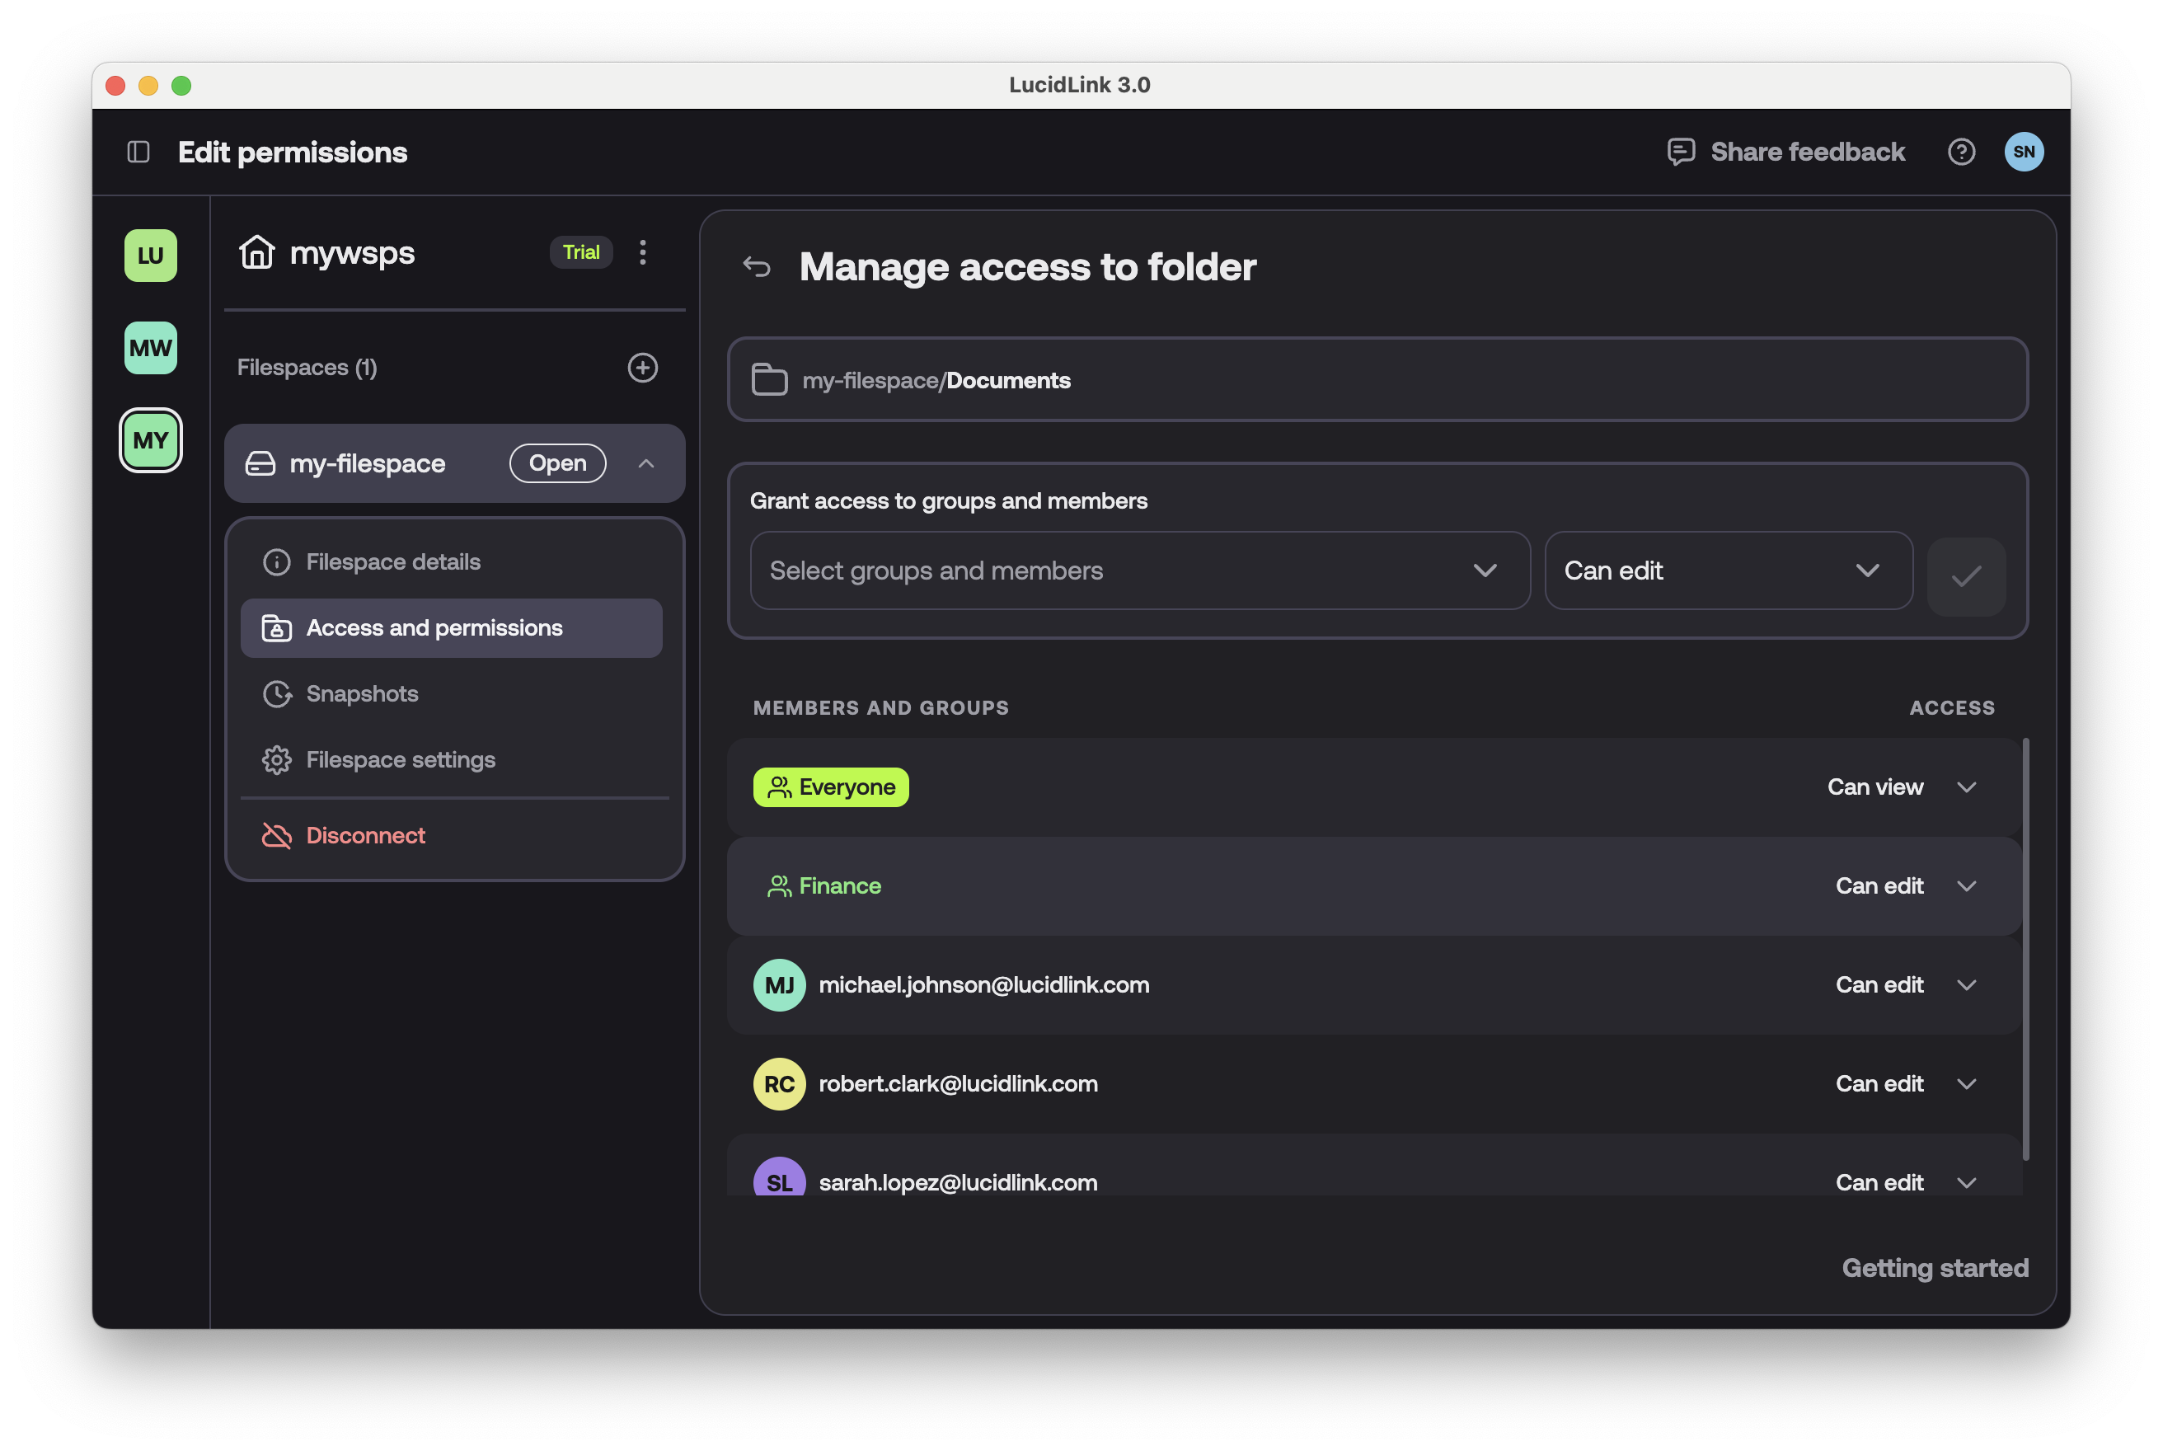Switch to the LU workspace
This screenshot has width=2163, height=1451.
[151, 256]
